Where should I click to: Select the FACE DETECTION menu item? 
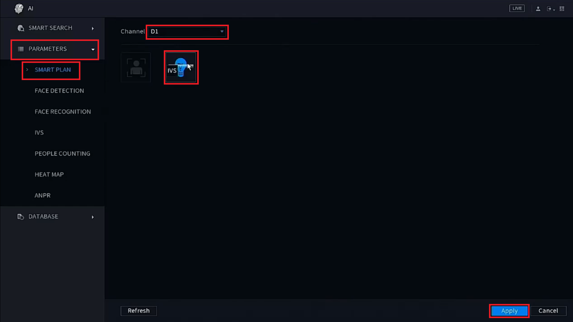59,91
